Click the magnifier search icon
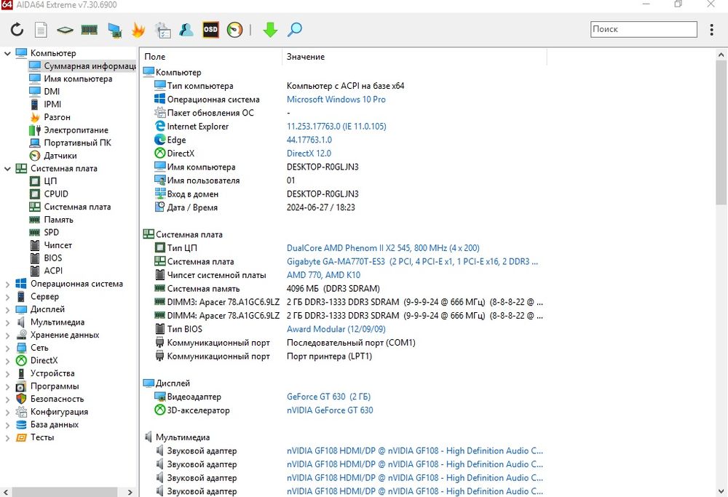Viewport: 728px width, 497px height. pyautogui.click(x=294, y=30)
